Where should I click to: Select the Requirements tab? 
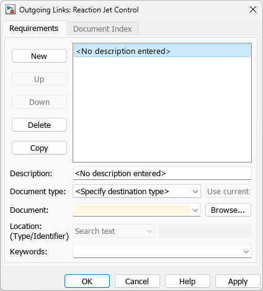(33, 29)
